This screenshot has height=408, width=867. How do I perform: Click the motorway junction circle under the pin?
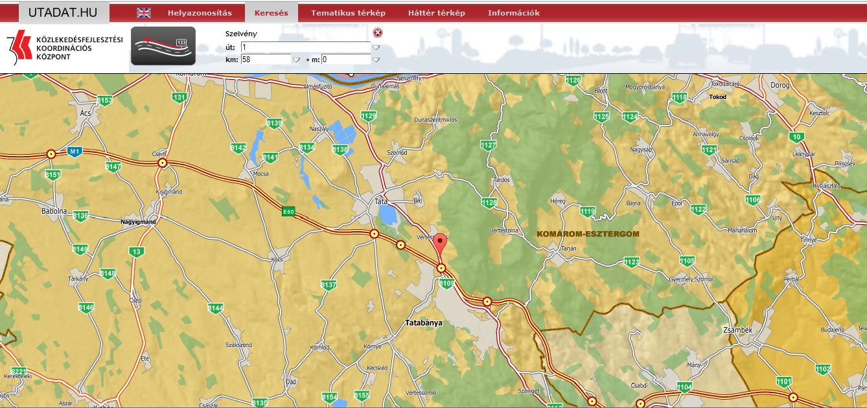pos(441,268)
